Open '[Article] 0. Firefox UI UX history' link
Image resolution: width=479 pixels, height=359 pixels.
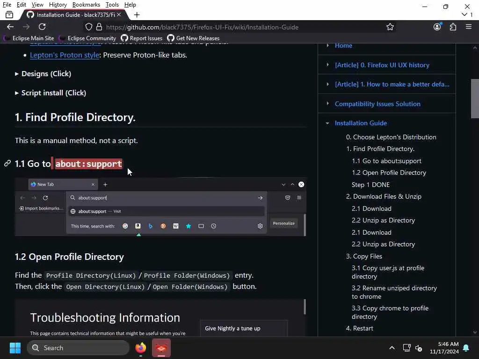coord(382,65)
